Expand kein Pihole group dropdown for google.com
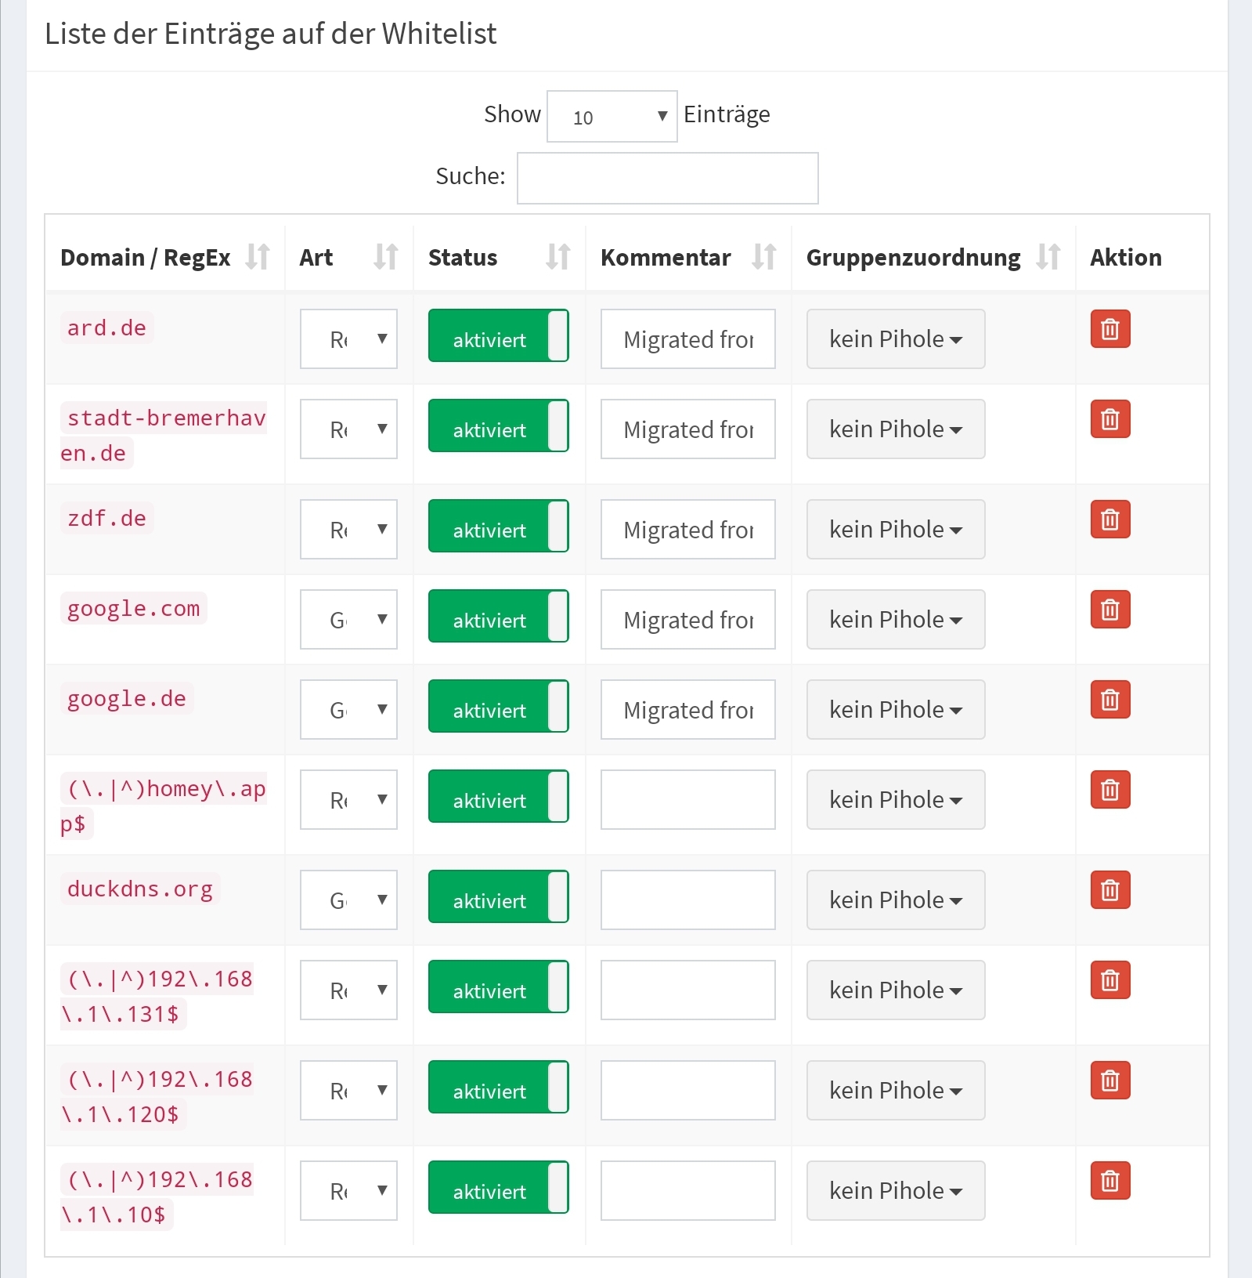This screenshot has height=1278, width=1252. [x=895, y=620]
